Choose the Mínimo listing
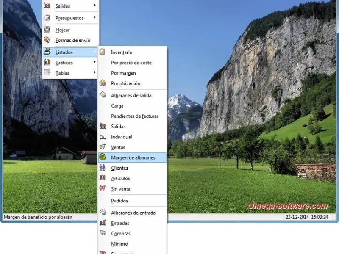 click(132, 244)
